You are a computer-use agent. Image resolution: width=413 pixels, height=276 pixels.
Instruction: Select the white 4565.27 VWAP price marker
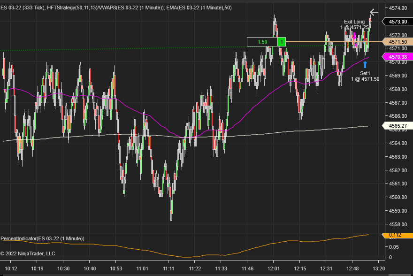tap(398, 126)
